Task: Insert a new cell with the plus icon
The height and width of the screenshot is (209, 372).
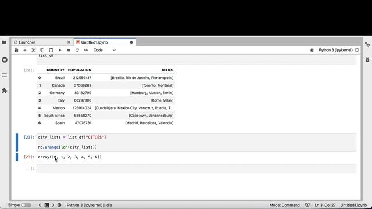Action: pyautogui.click(x=25, y=50)
